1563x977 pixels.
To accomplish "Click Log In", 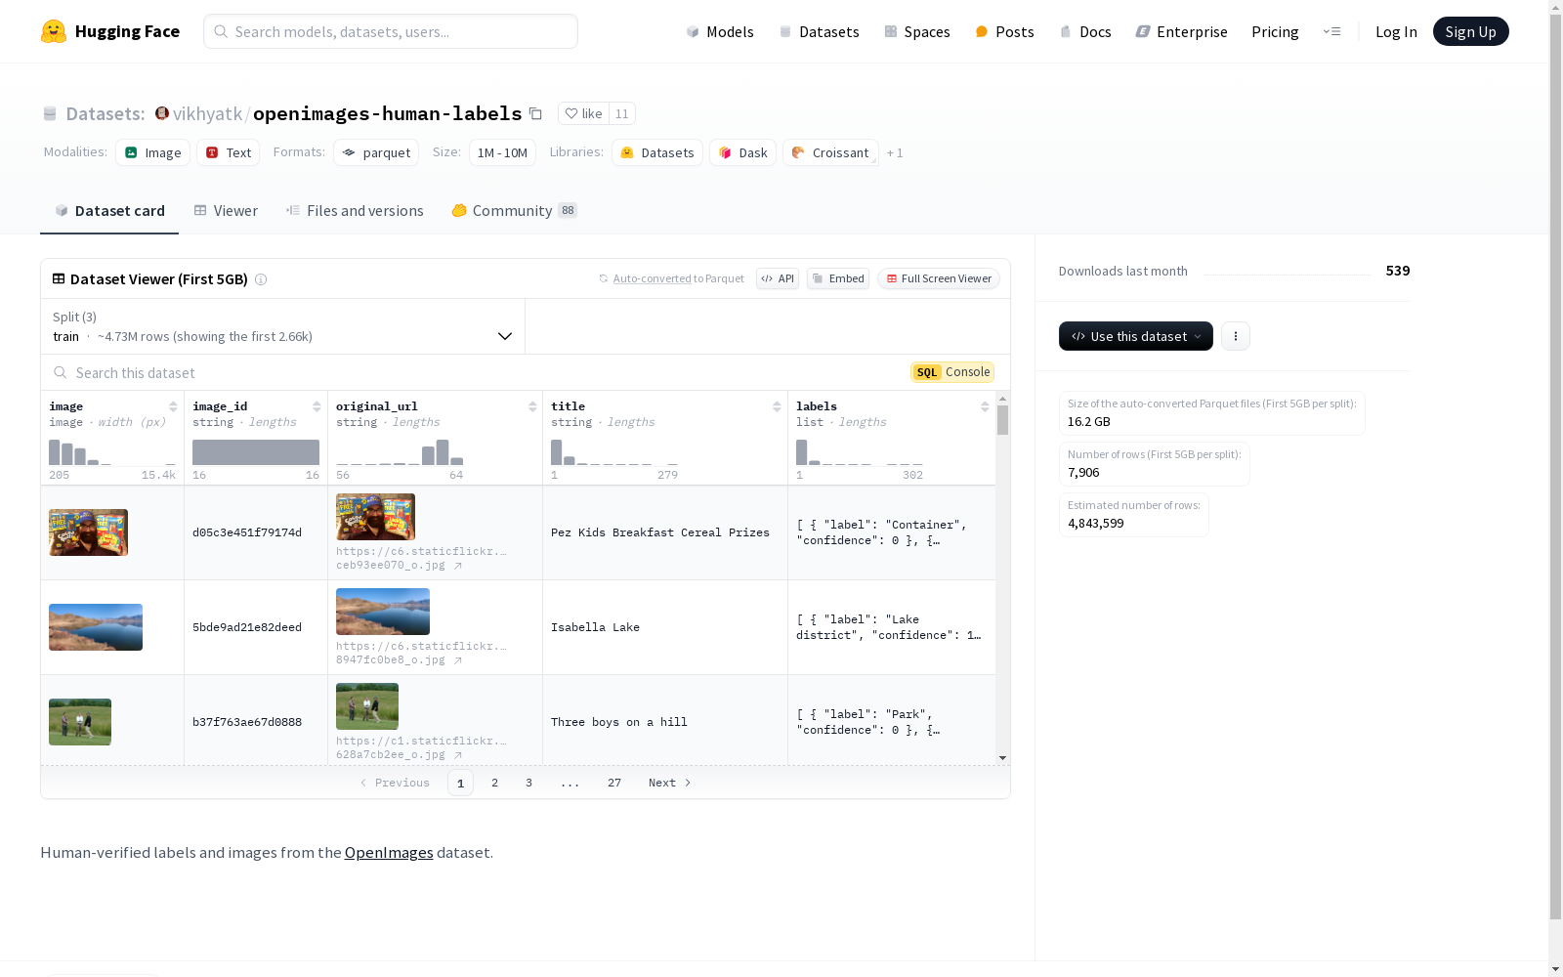I will pyautogui.click(x=1396, y=31).
